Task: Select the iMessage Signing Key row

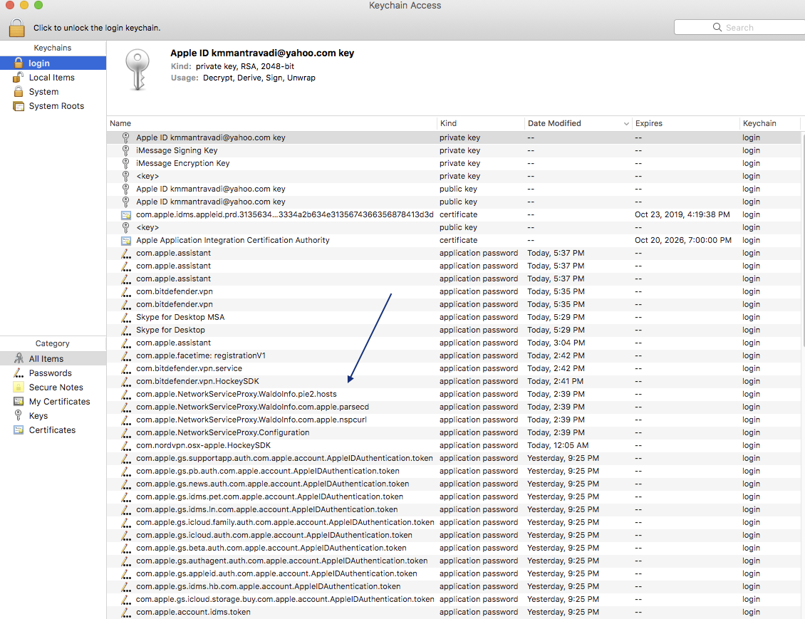Action: coord(454,150)
